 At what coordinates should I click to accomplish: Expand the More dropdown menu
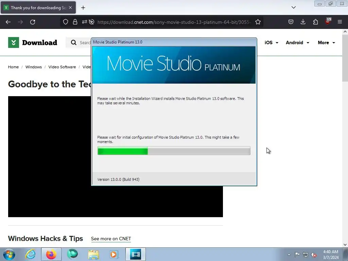(x=326, y=42)
